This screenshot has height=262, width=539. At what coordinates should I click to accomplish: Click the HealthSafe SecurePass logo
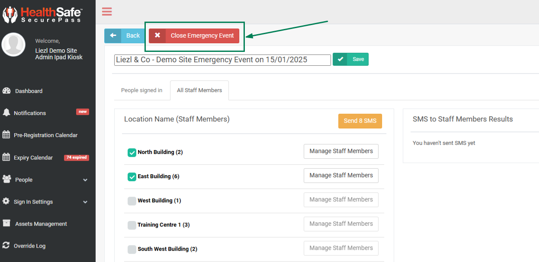tap(42, 14)
